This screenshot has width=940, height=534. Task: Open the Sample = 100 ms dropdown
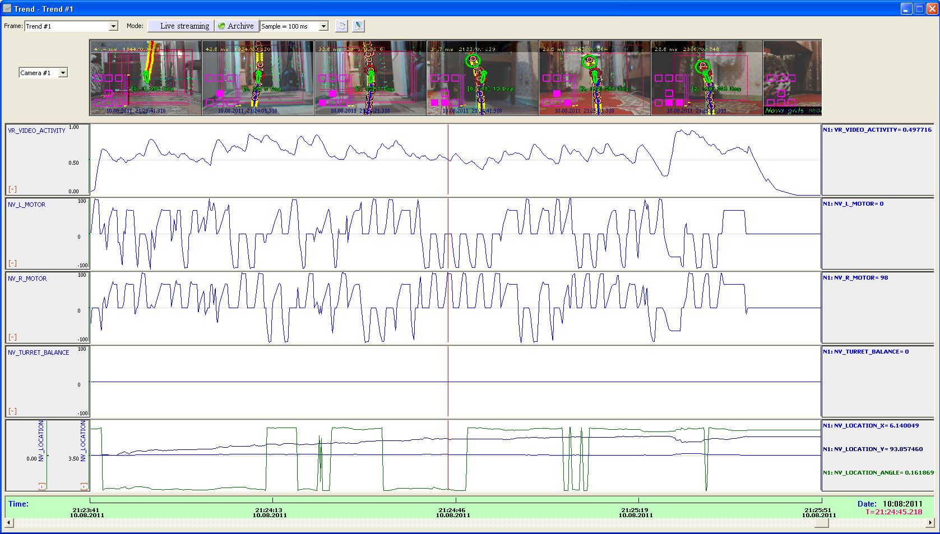[323, 26]
